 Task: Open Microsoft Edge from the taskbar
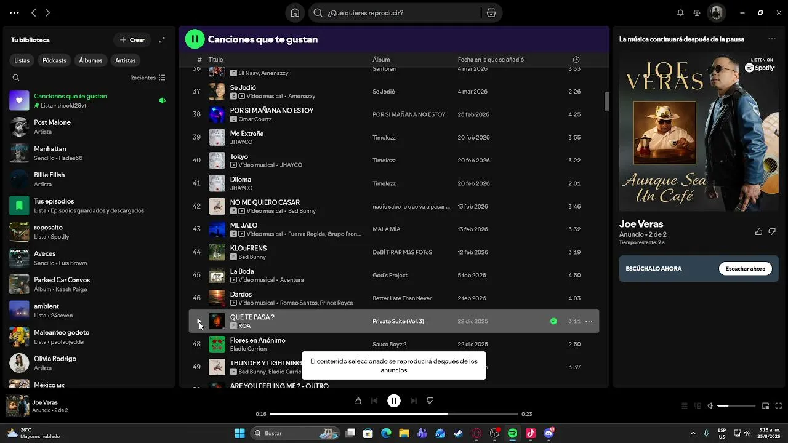click(386, 433)
